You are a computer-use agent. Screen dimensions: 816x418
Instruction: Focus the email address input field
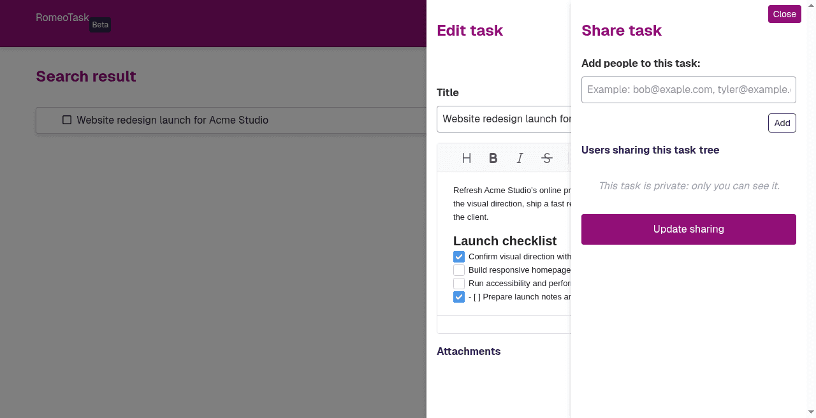688,90
